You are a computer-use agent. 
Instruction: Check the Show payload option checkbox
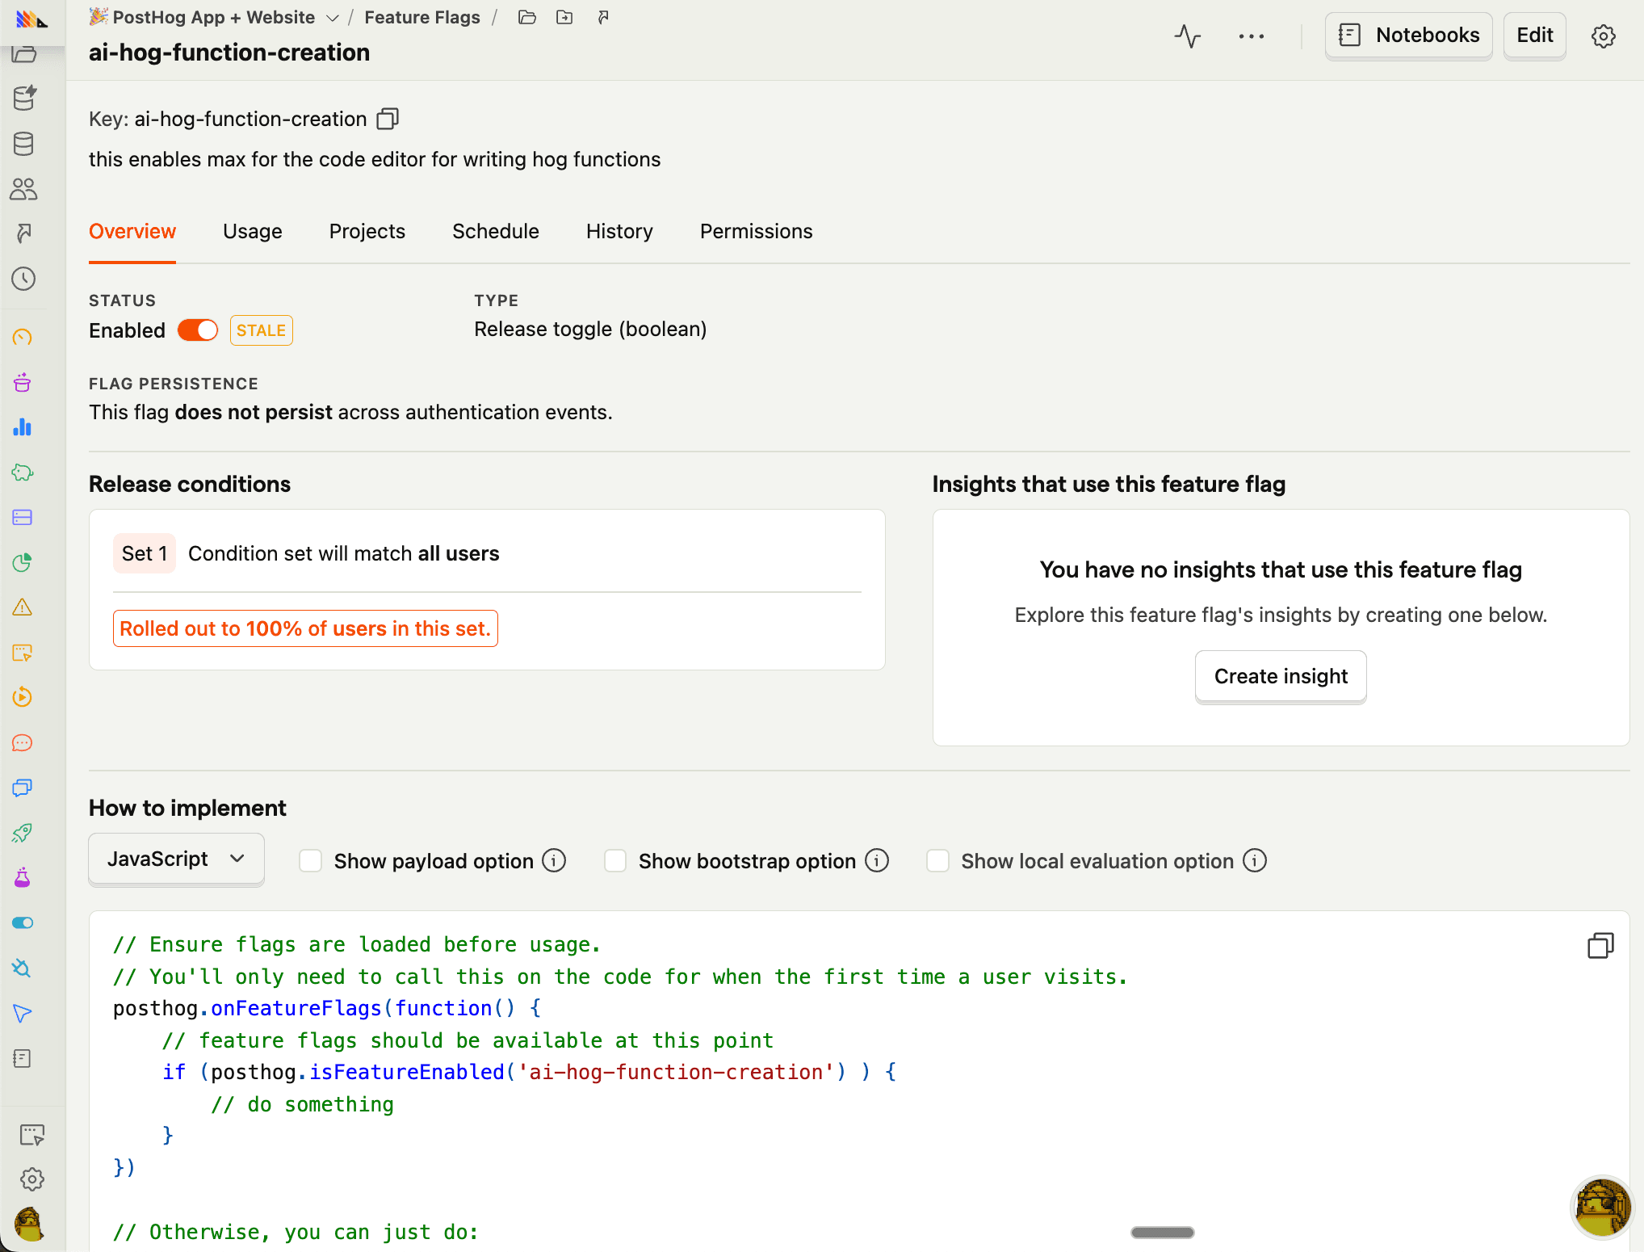(x=311, y=861)
